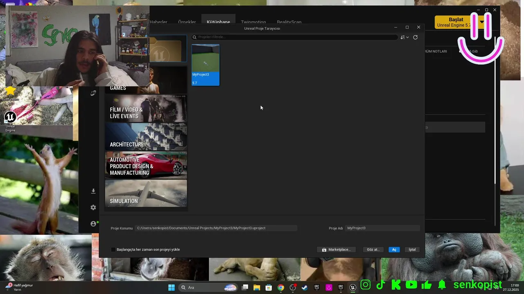Viewport: 524px width, 294px height.
Task: Open Task View from the taskbar
Action: [x=245, y=287]
